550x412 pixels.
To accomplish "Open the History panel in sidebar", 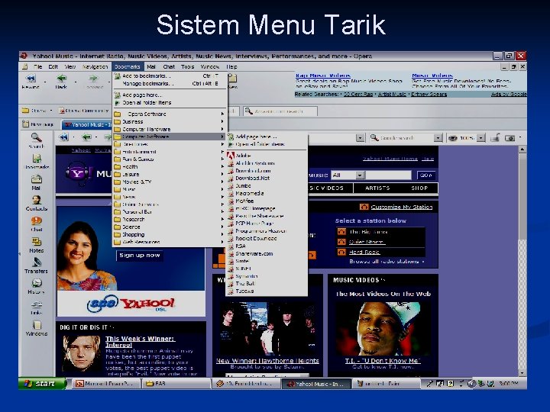I will (36, 286).
